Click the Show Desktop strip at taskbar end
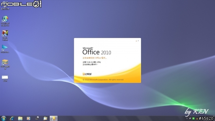 pyautogui.click(x=214, y=118)
